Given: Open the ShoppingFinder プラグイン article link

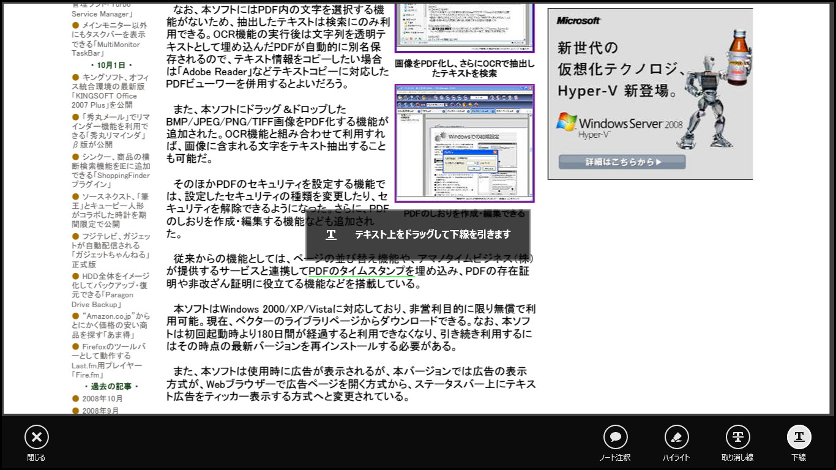Looking at the screenshot, I should [111, 171].
